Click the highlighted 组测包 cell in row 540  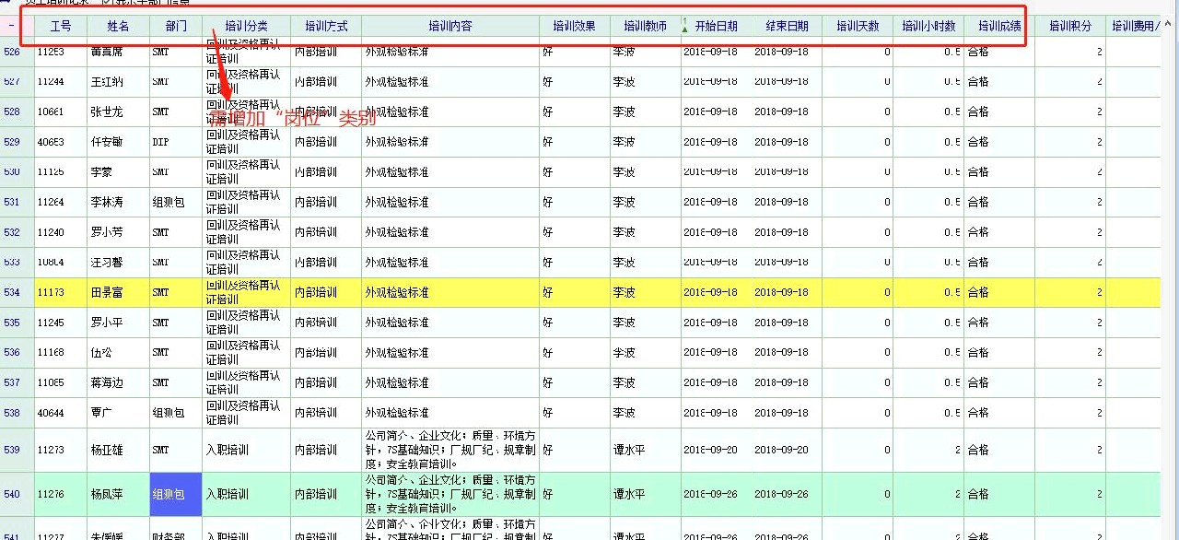pos(169,494)
